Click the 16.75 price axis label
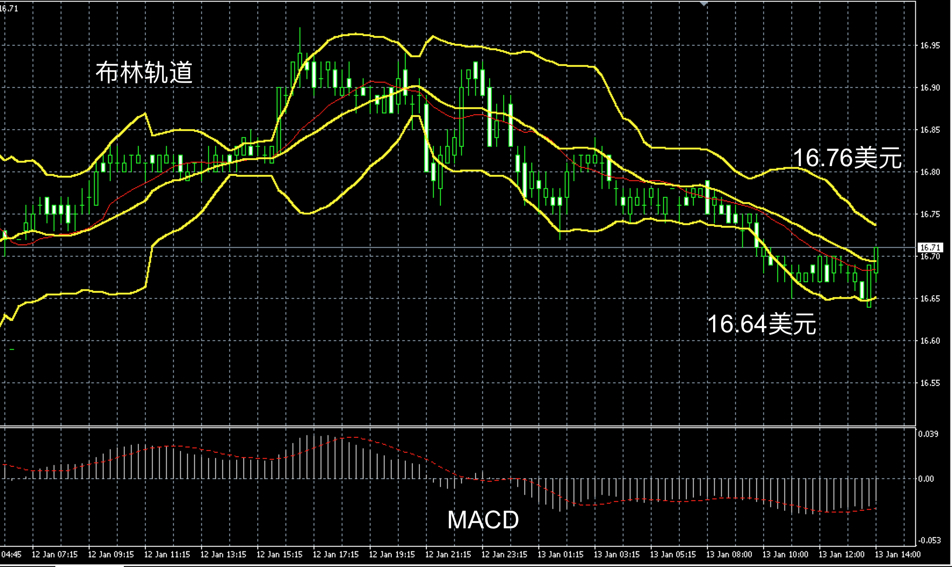This screenshot has height=567, width=952. (930, 214)
